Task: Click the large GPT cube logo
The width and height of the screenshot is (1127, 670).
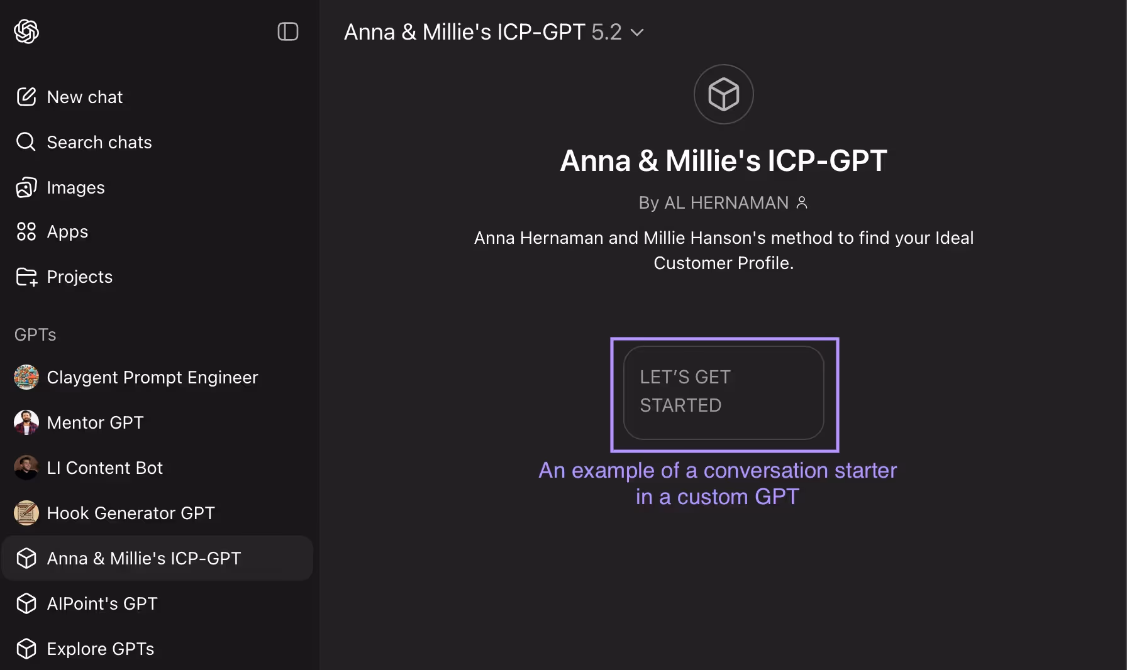Action: click(724, 94)
